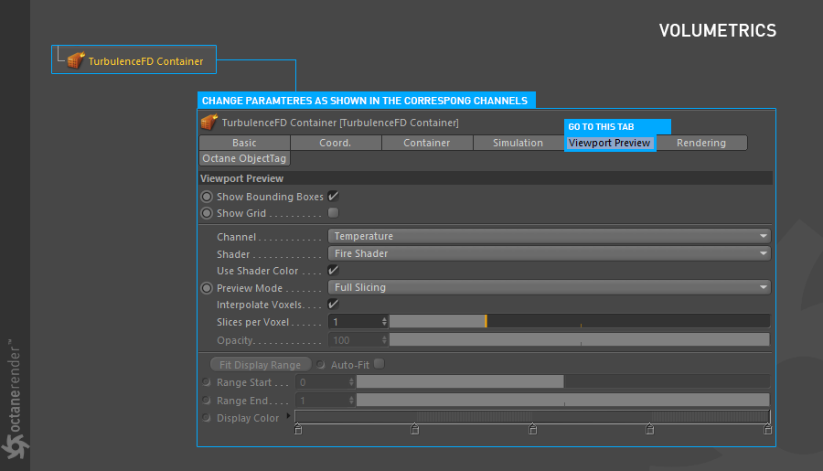The width and height of the screenshot is (823, 471).
Task: Click the Range Start slider bar
Action: pos(563,381)
